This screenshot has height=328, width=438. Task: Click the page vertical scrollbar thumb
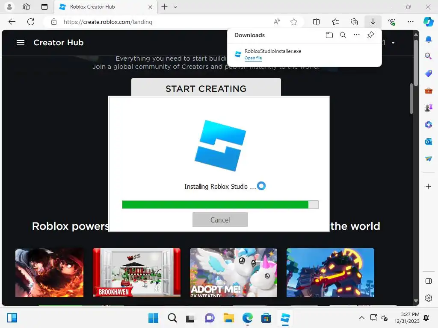pos(416,63)
